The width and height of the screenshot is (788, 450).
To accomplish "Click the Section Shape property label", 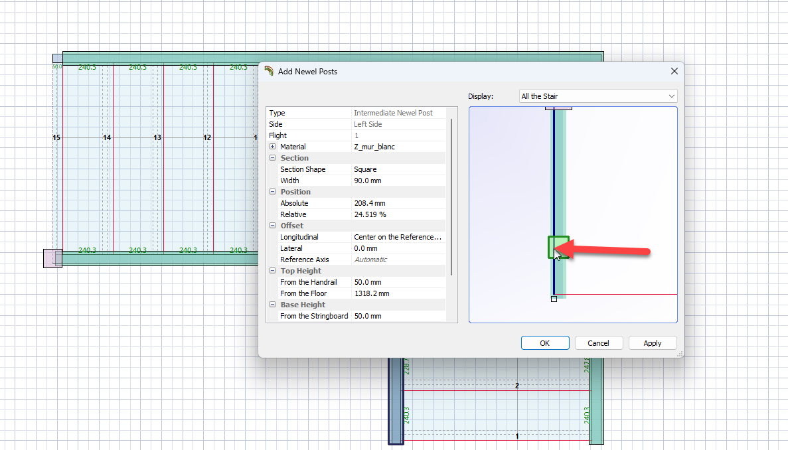I will [x=303, y=169].
